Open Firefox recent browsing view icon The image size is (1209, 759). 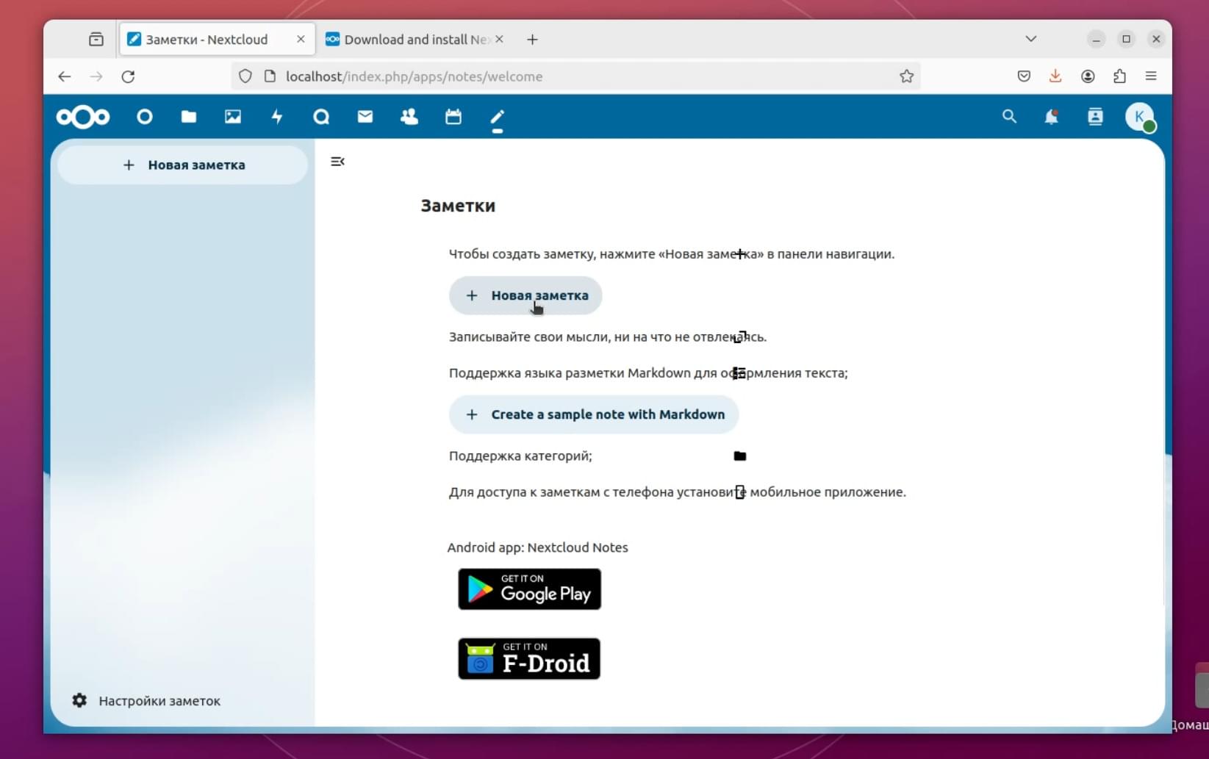click(96, 40)
